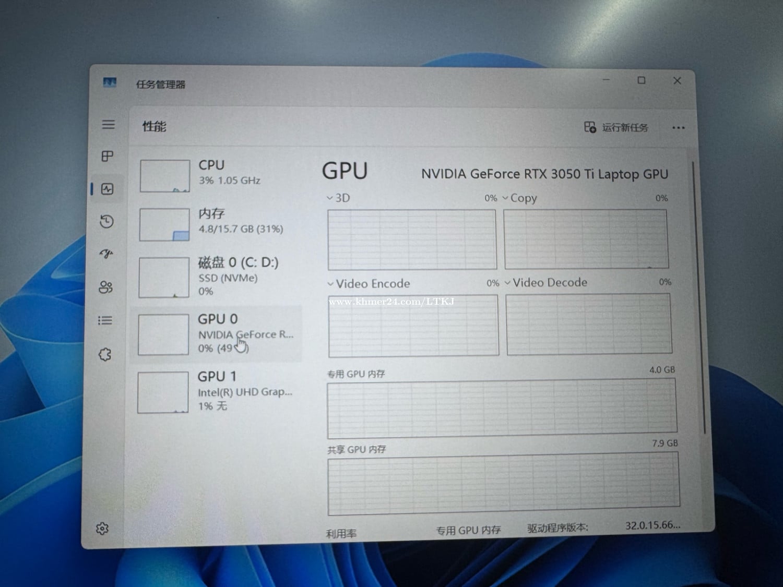This screenshot has height=587, width=783.
Task: Click the Video Decode usage graph
Action: tap(589, 324)
